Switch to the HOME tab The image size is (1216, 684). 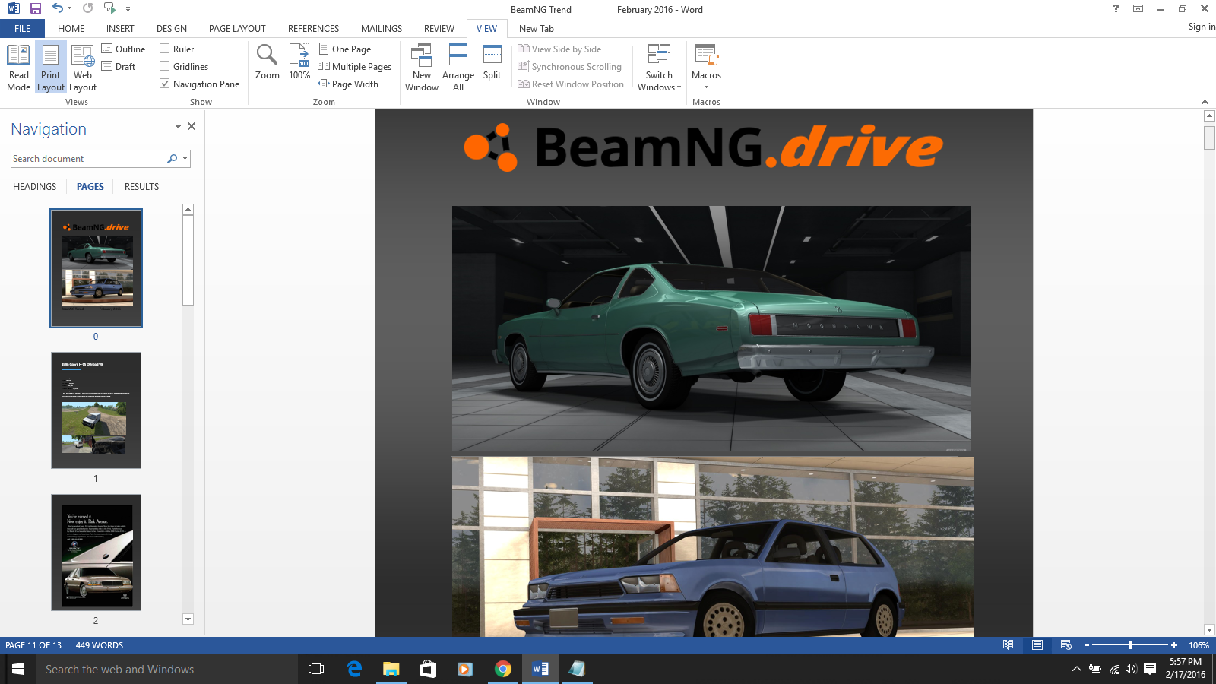[x=71, y=29]
